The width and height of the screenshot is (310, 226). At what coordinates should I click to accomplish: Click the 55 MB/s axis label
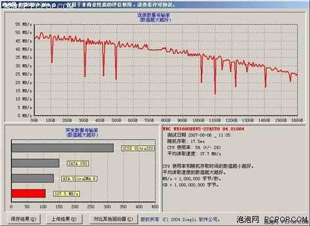pos(24,24)
